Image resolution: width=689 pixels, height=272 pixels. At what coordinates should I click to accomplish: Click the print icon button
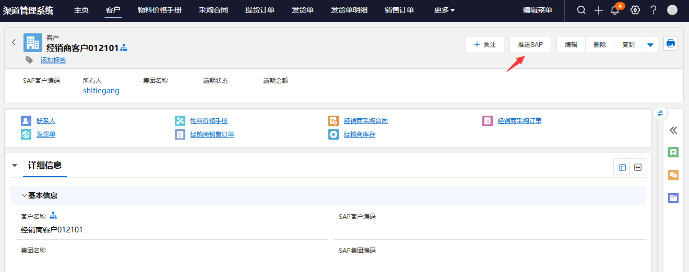pos(671,43)
